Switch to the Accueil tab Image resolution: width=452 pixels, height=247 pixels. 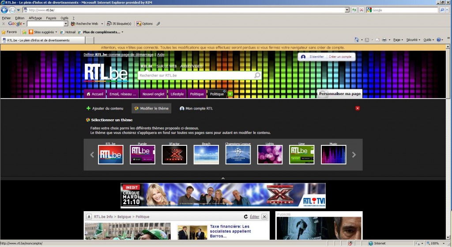tap(95, 94)
